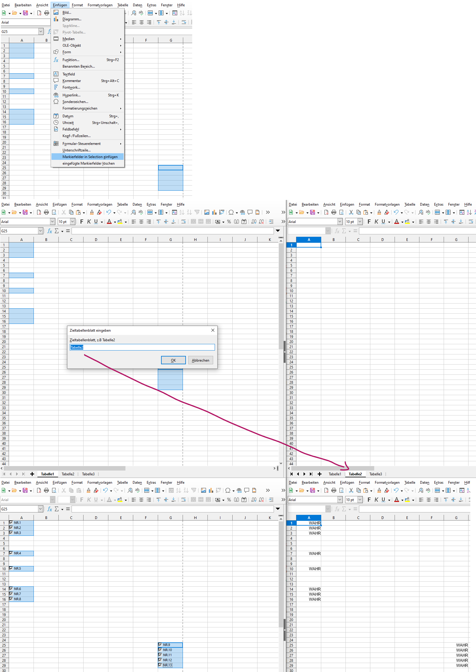Screen dimensions: 476x672
Task: Toggle the NR.2 checkbox
Action: (x=11, y=528)
